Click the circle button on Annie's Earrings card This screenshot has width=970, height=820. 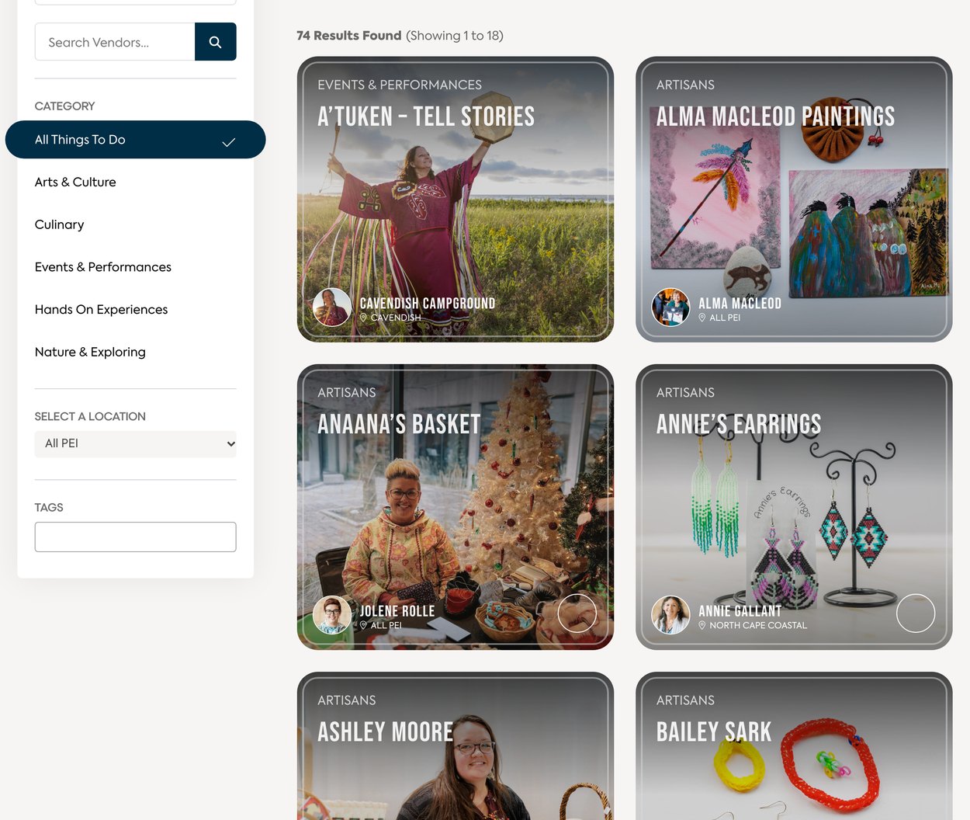[916, 613]
